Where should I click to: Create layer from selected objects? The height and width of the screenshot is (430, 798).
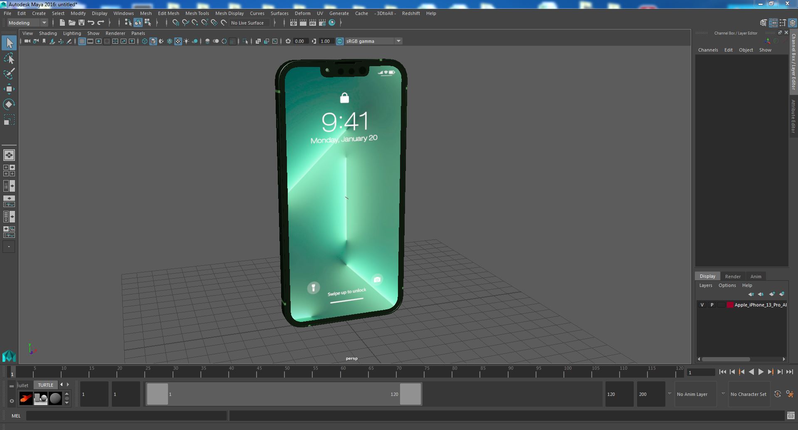(x=782, y=294)
